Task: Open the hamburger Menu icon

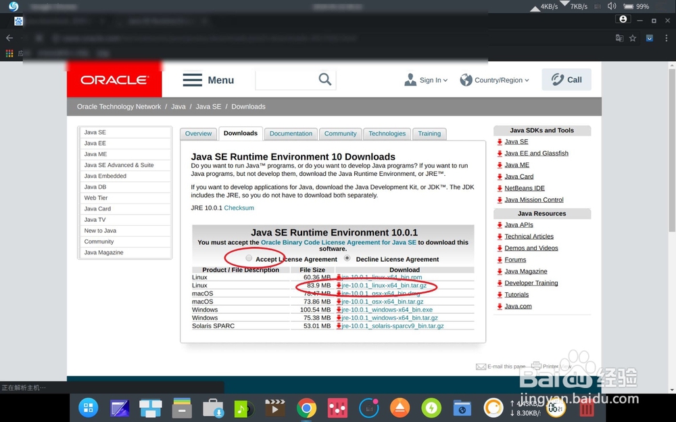Action: pyautogui.click(x=192, y=80)
